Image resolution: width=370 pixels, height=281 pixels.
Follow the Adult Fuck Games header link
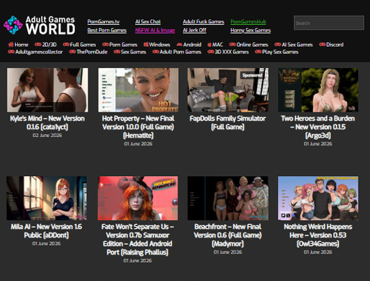203,22
